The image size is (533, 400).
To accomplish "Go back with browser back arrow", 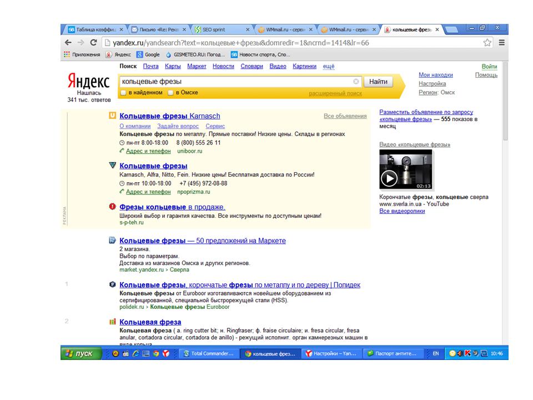I will point(68,43).
